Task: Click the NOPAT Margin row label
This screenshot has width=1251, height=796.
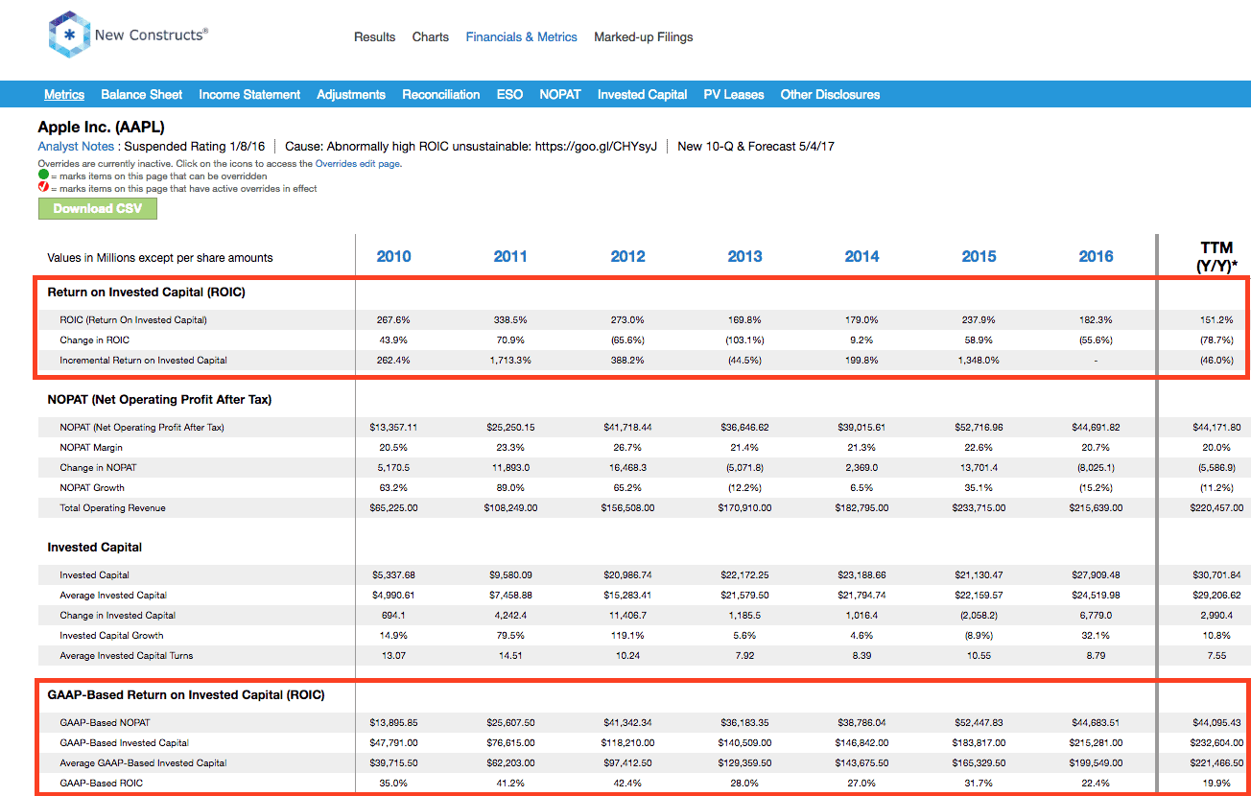Action: pos(91,448)
